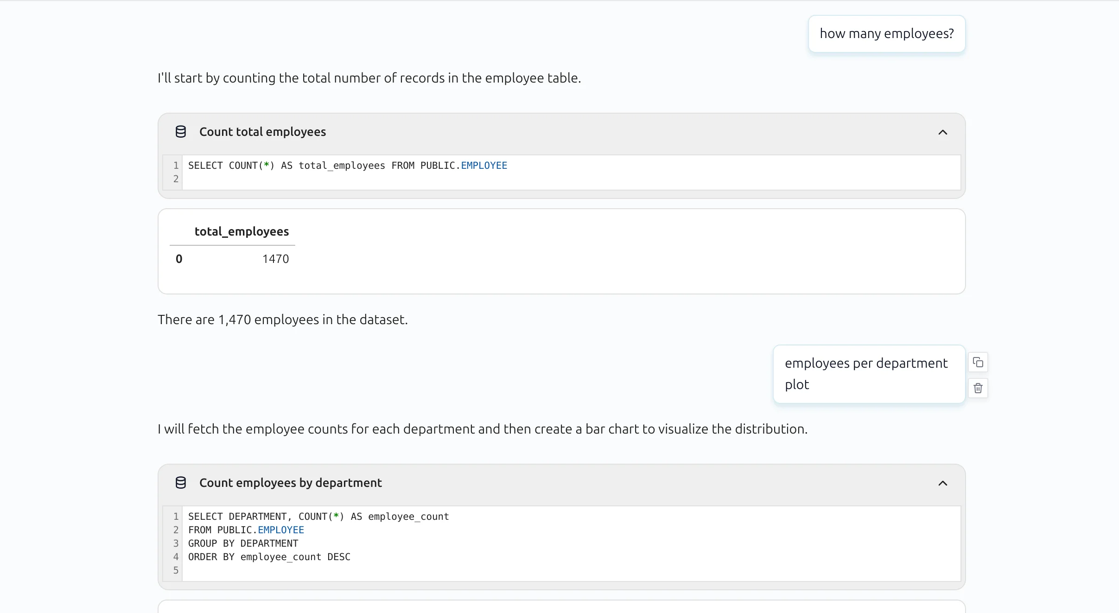1119x613 pixels.
Task: Click line number 3 in the second query editor
Action: 176,543
